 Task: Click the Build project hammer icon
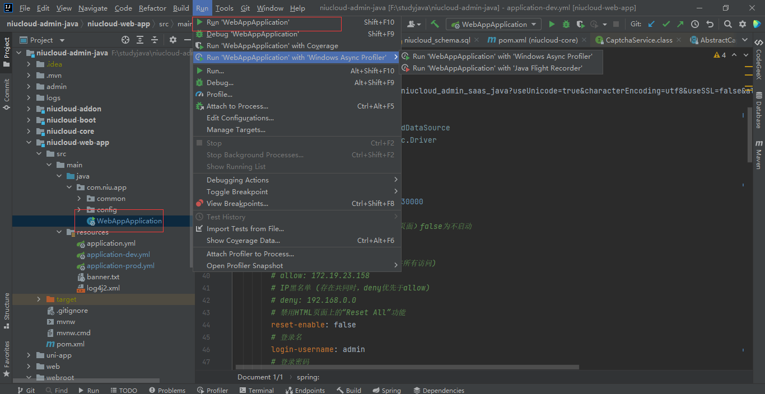tap(435, 24)
